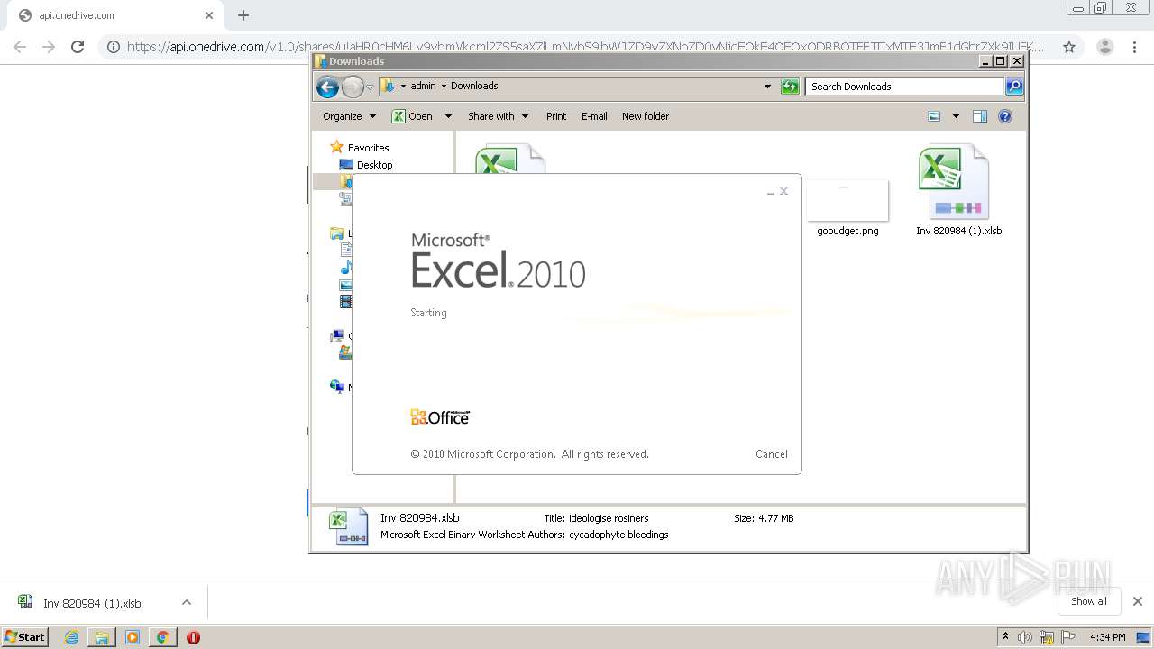Click Print in the Explorer toolbar
1154x649 pixels.
click(556, 116)
